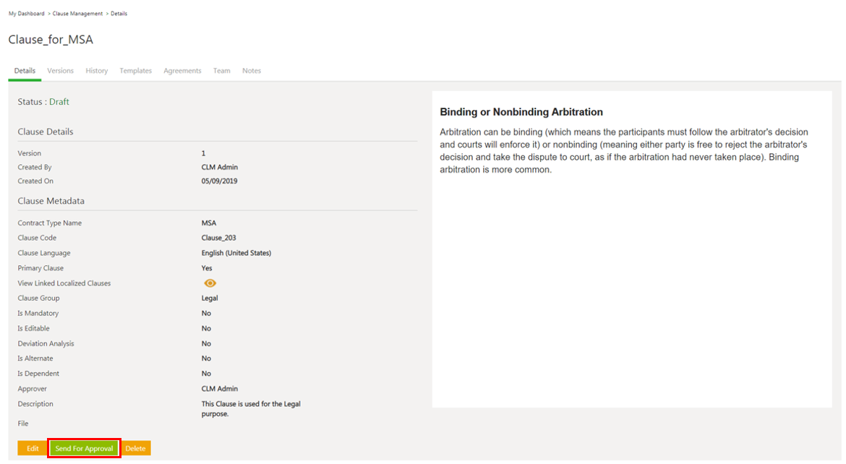Open the Notes tab
Screen dimensions: 846x464
click(x=252, y=71)
